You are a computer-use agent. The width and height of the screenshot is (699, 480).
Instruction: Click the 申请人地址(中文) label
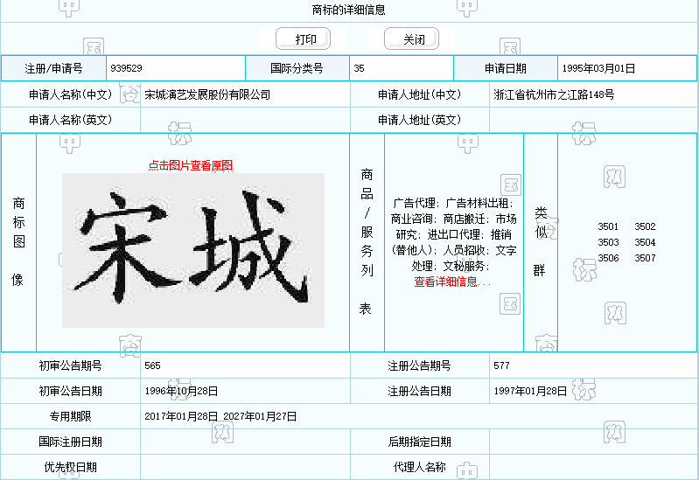coord(420,94)
